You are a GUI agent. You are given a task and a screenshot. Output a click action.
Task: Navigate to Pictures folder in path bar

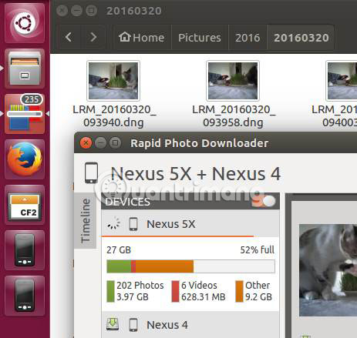click(200, 37)
